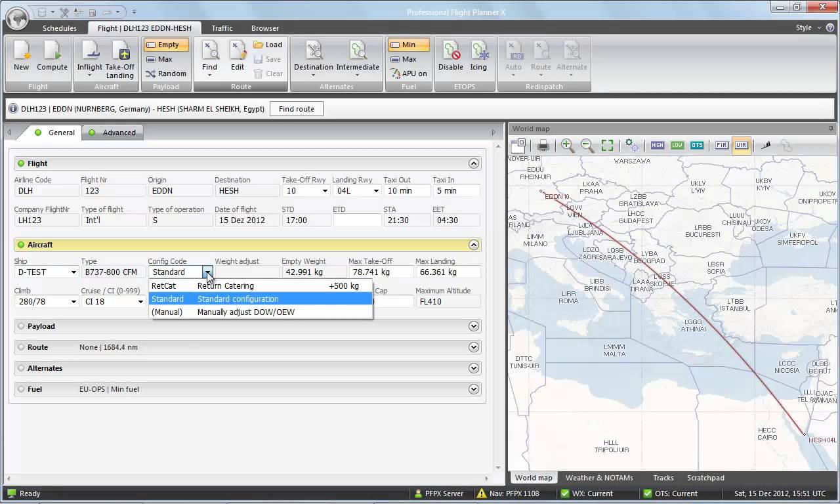Expand the Payload section
The width and height of the screenshot is (840, 504).
tap(474, 326)
